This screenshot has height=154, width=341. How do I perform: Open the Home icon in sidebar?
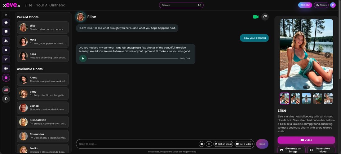[x=6, y=22]
